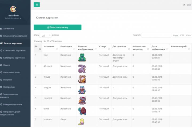The image size is (192, 128).
Task: Click the green hamburger menu toggle
Action: point(37,5)
